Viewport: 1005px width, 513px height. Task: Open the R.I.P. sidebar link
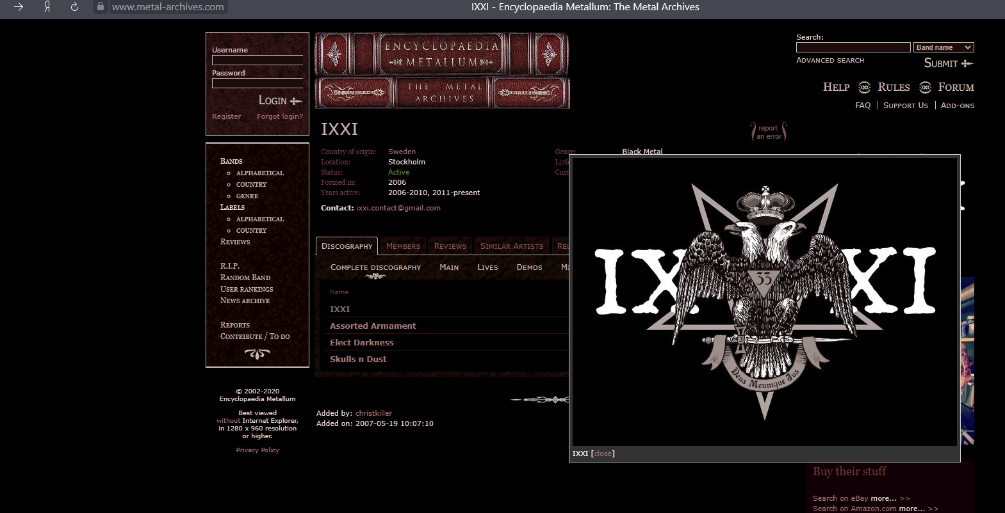(229, 265)
